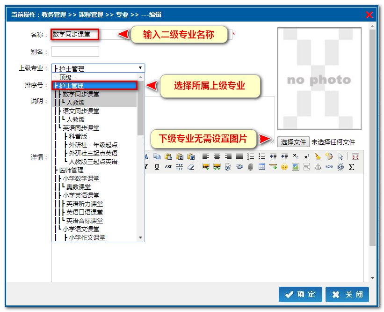This screenshot has height=312, width=384.
Task: Click the 关闭 button at the bottom
Action: [347, 295]
